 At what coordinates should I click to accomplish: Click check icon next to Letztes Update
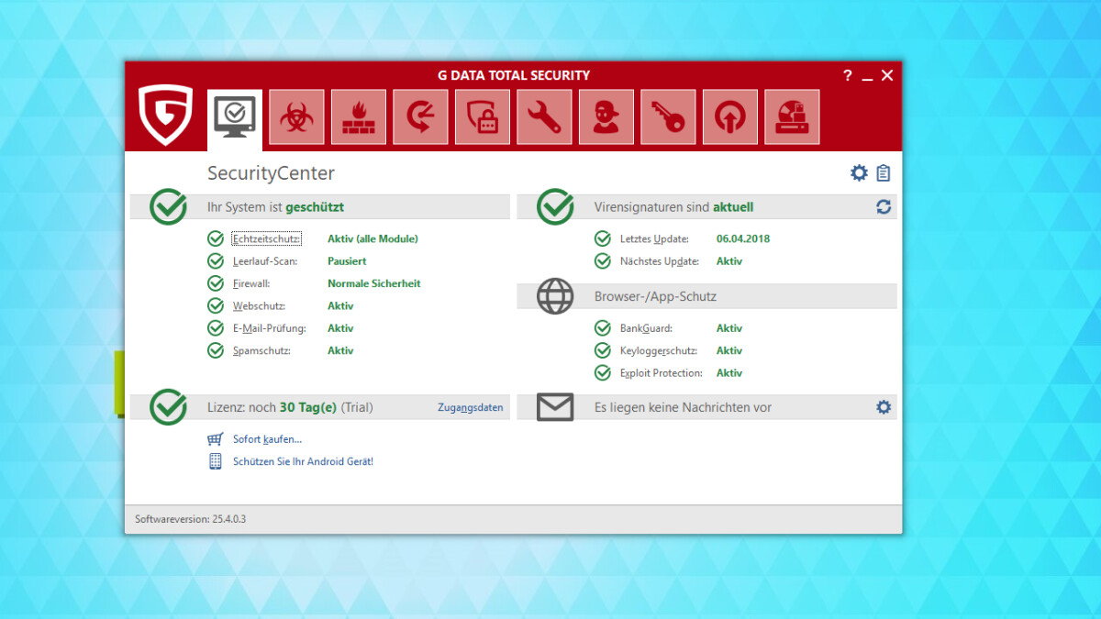coord(603,238)
